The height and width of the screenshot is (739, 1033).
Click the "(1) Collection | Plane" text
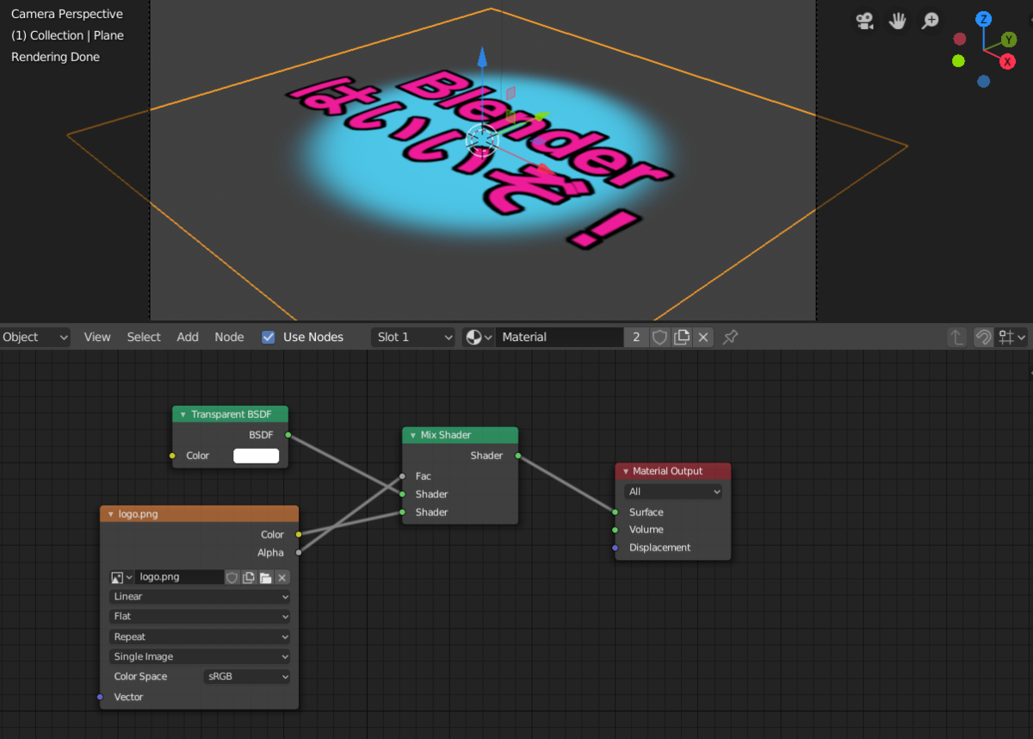(67, 35)
